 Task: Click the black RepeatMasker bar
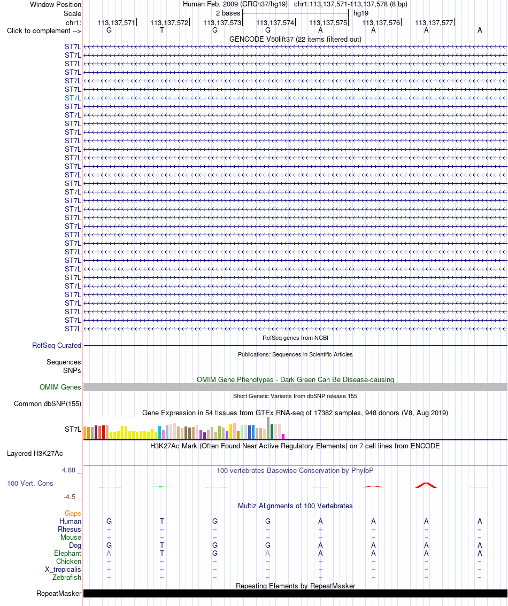point(295,594)
